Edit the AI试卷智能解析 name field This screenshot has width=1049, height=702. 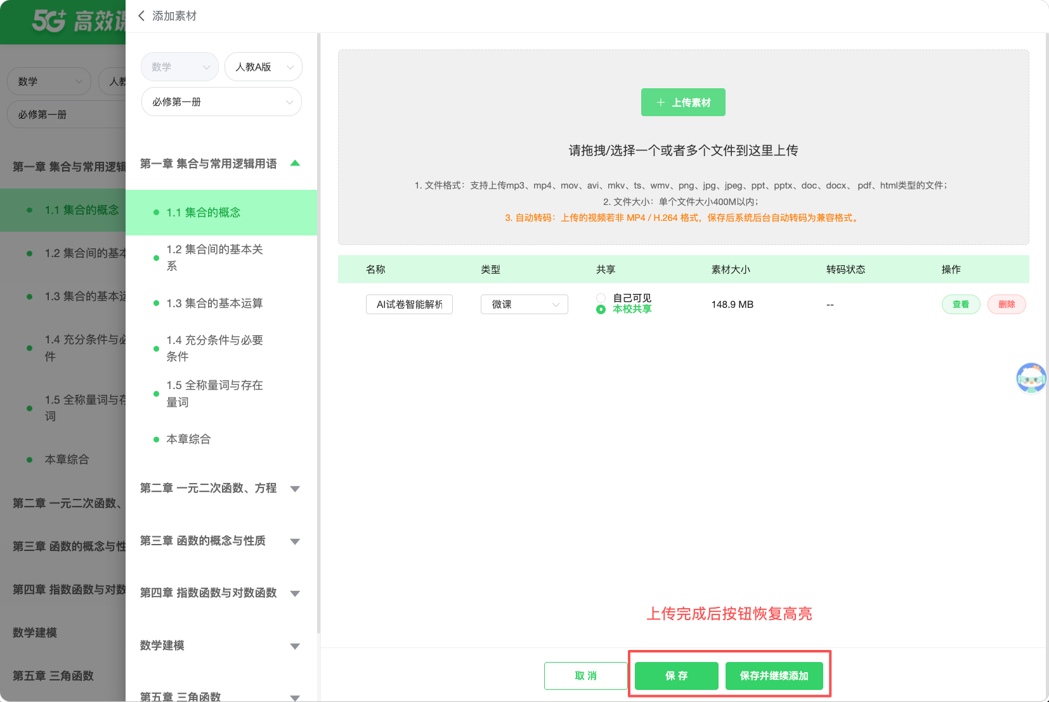[x=409, y=305]
